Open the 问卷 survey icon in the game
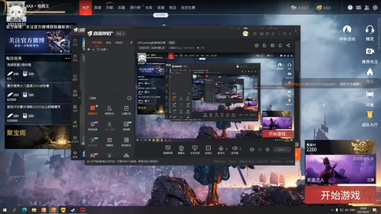 pyautogui.click(x=370, y=98)
